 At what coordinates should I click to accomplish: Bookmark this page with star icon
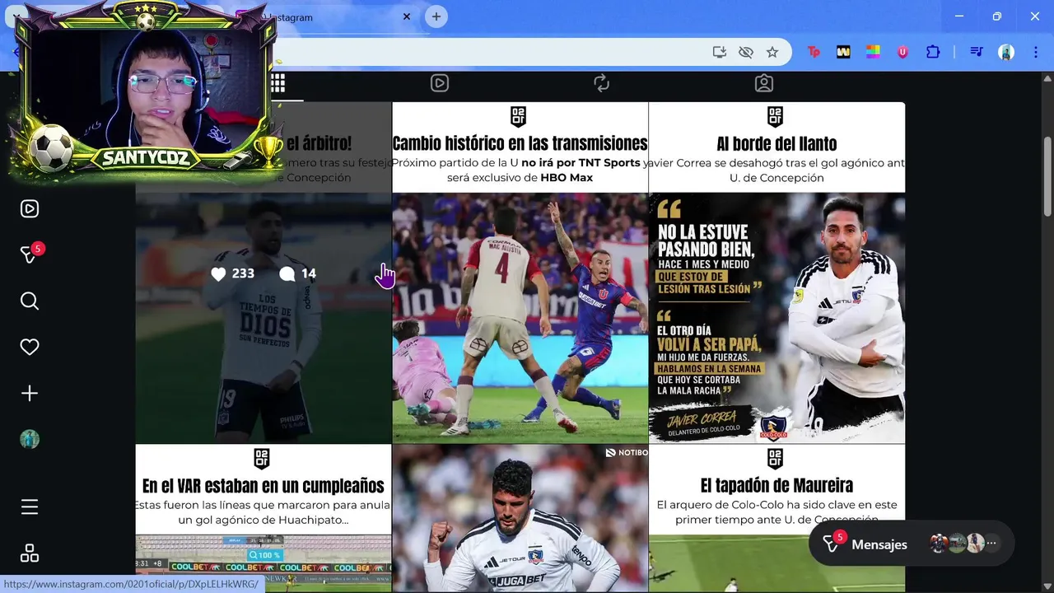point(772,52)
